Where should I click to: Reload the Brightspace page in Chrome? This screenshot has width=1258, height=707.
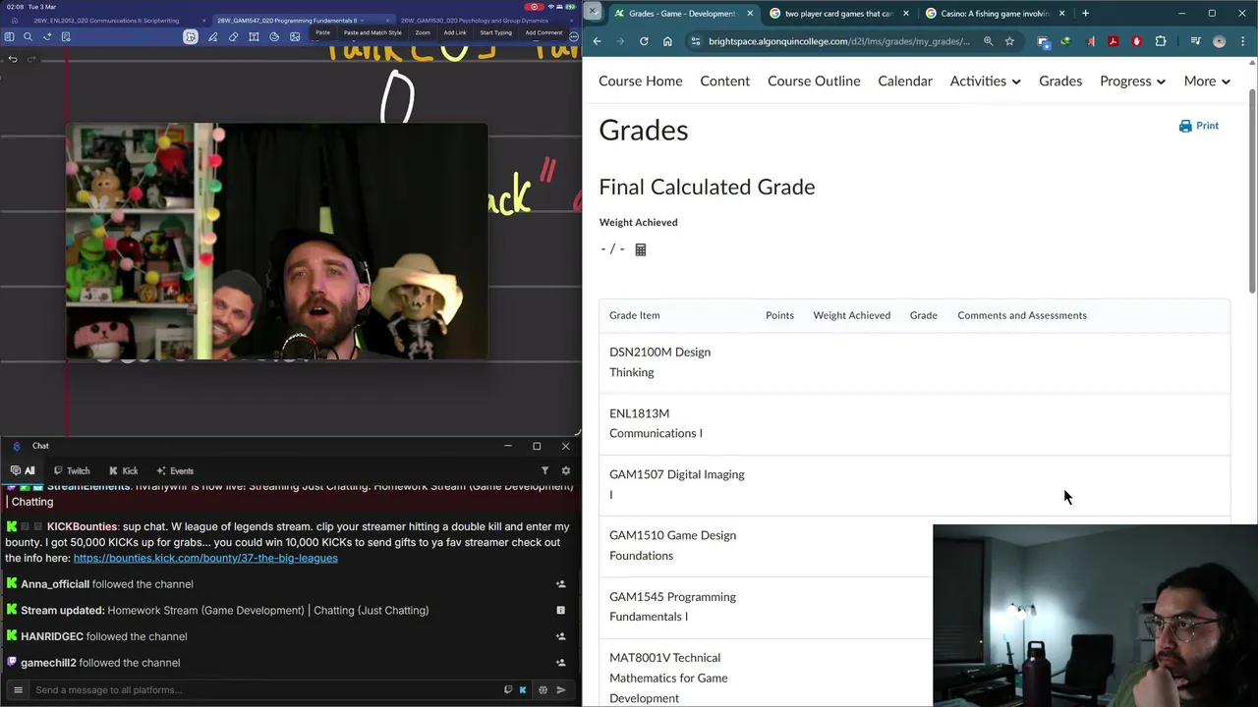click(x=644, y=41)
